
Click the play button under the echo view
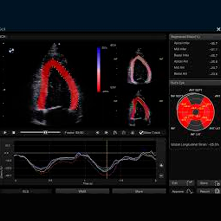(x=5, y=133)
